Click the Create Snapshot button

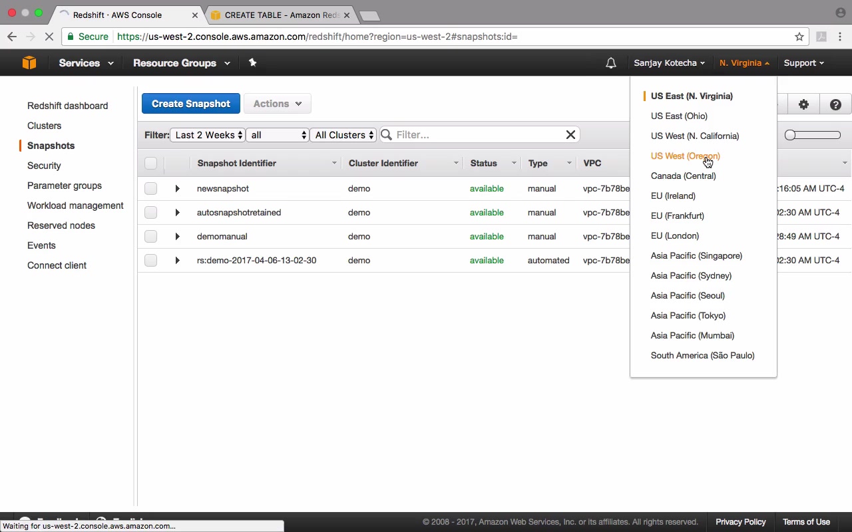pyautogui.click(x=191, y=104)
